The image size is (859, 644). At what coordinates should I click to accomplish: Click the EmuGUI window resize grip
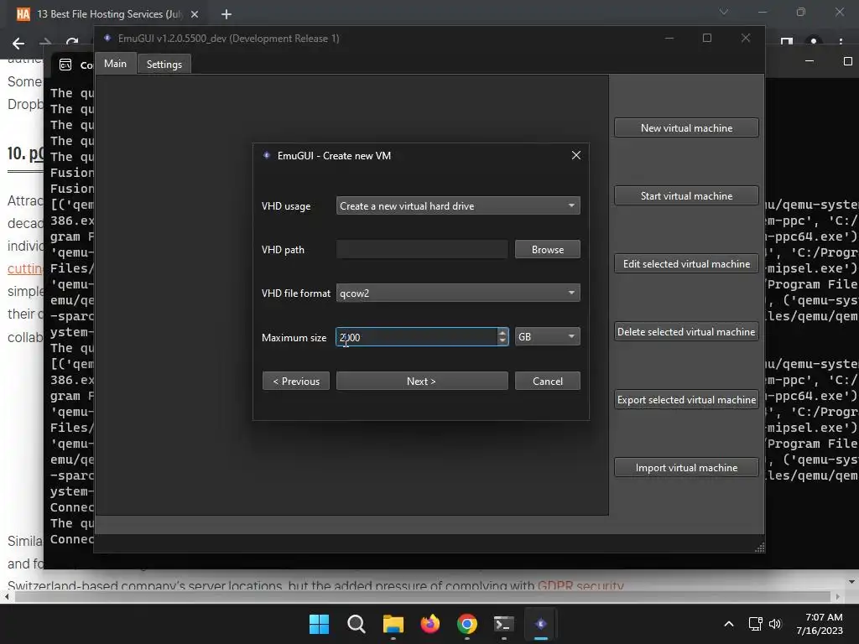point(759,548)
